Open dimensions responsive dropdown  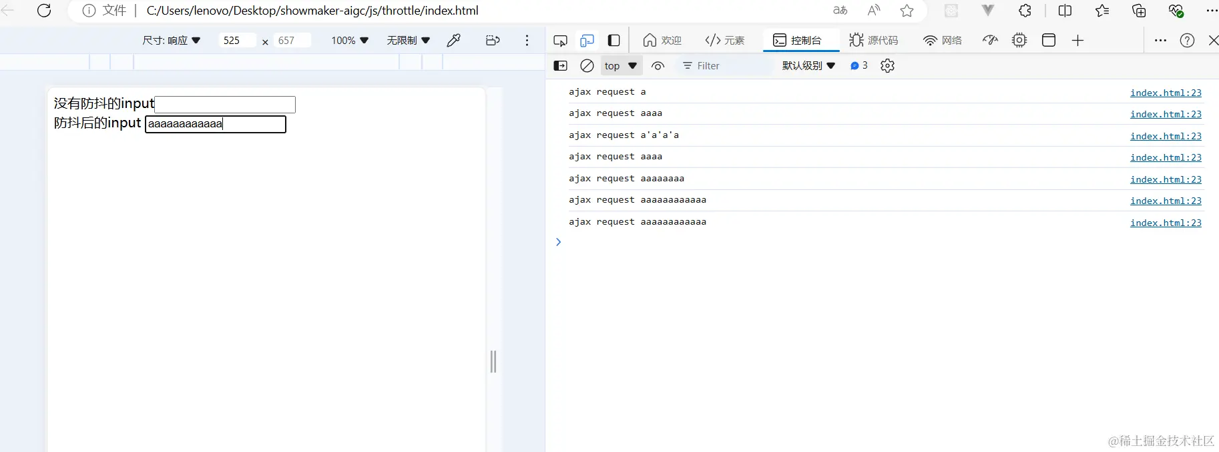pos(171,40)
